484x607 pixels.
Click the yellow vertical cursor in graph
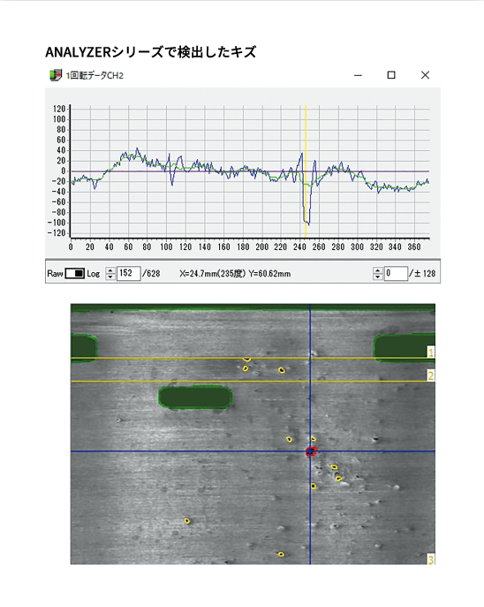(x=306, y=171)
